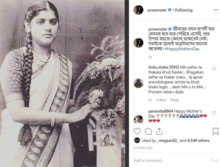Screen dimensions: 220x167
Task: Save post with bookmark icon
Action: tap(215, 131)
